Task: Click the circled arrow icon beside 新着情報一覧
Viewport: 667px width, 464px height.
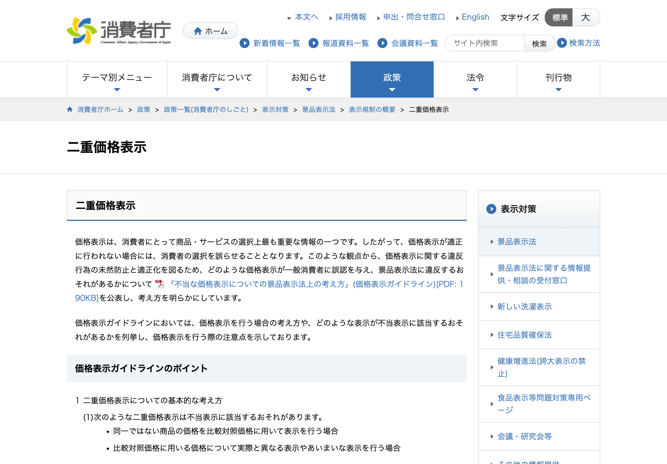Action: (245, 43)
